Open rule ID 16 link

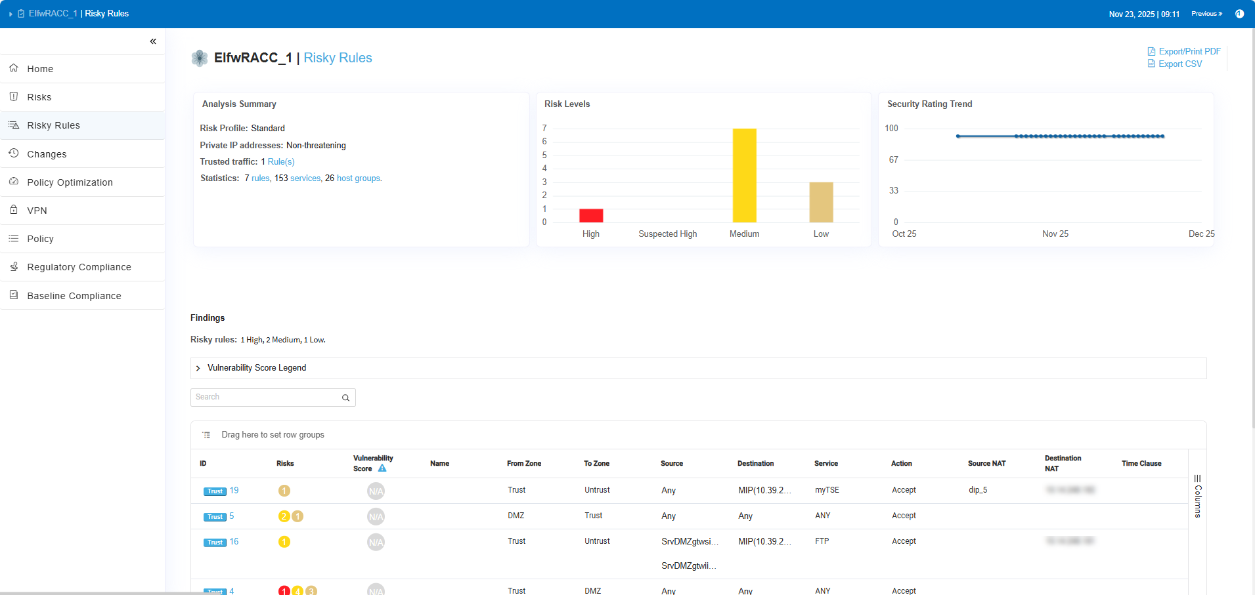point(234,542)
